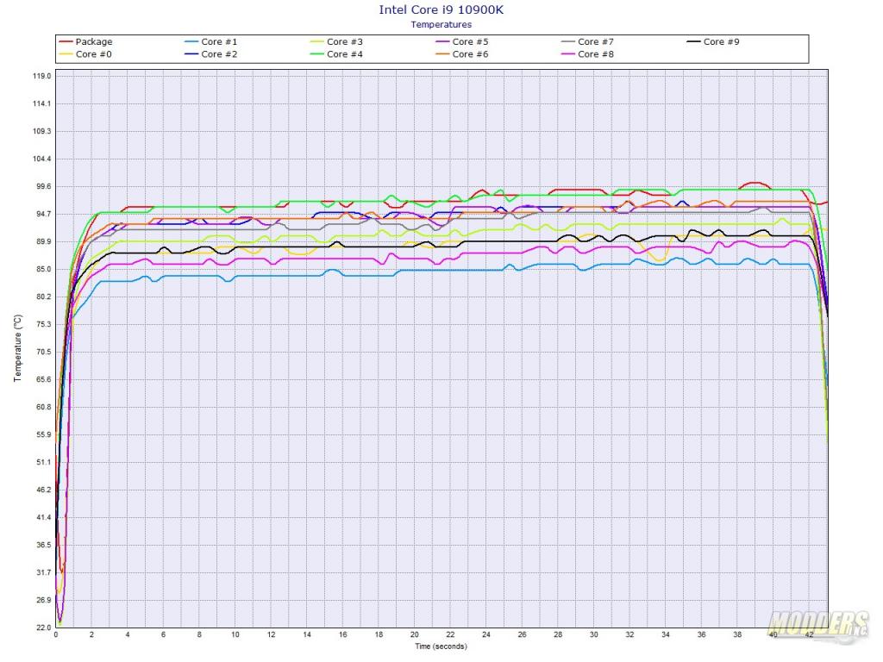The width and height of the screenshot is (883, 662).
Task: Click the 'Intel Core i9 10900K' chart title
Action: (441, 9)
